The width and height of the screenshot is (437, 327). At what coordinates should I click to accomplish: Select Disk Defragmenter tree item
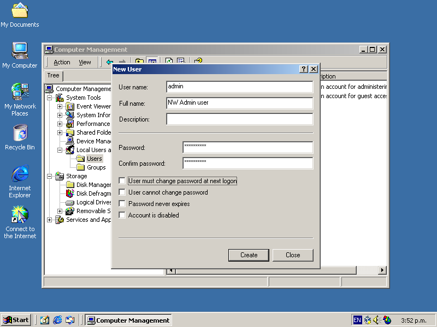tap(93, 193)
